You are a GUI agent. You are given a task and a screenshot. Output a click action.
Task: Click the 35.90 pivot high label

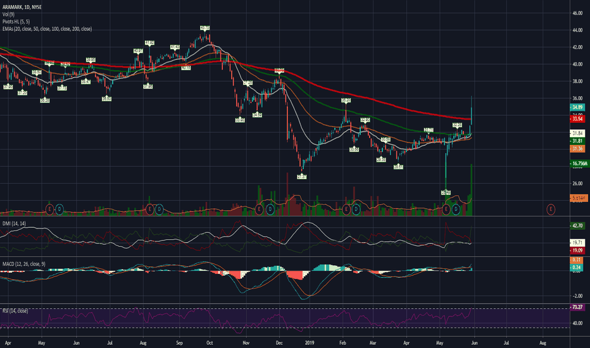(x=346, y=100)
